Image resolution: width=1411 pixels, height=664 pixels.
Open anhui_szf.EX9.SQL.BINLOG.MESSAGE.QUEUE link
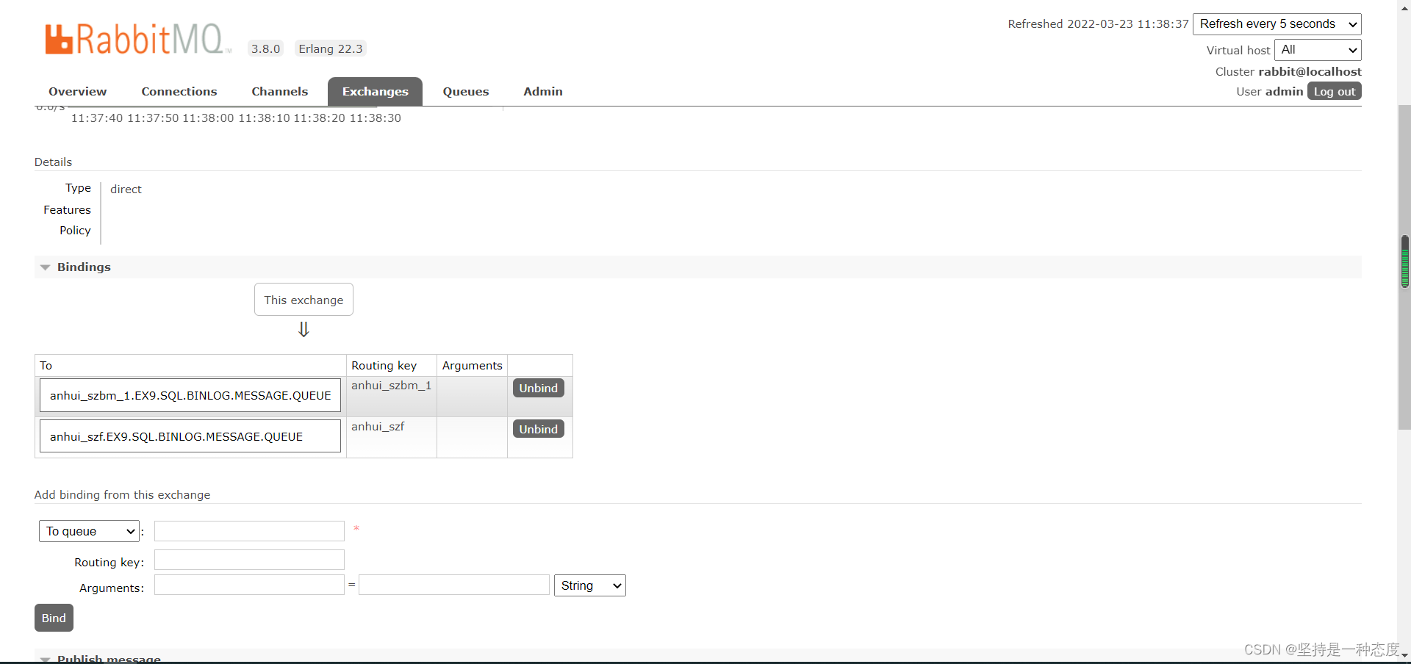coord(176,436)
